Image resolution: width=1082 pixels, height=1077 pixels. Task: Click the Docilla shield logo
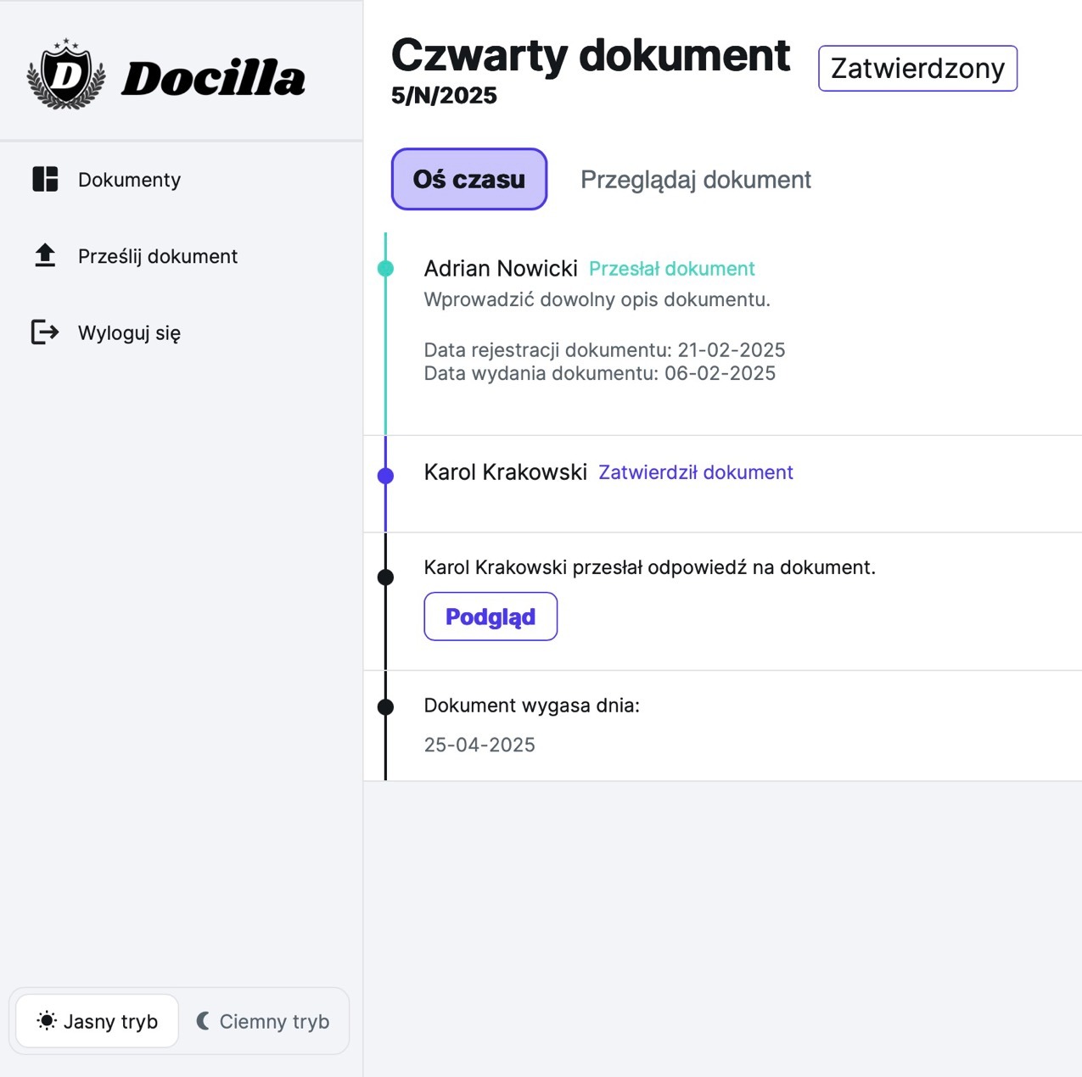(66, 75)
